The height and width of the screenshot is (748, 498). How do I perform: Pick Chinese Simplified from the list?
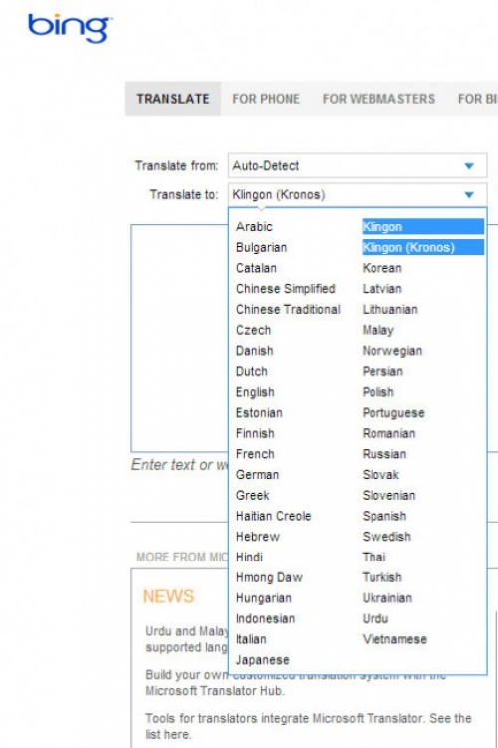click(286, 289)
